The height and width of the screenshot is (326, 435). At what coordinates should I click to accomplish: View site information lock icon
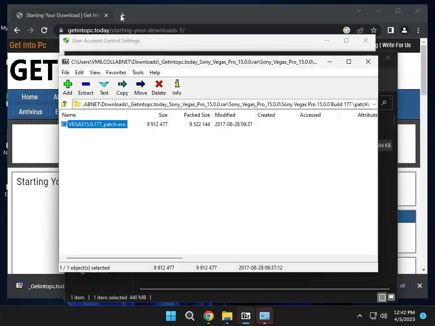61,30
